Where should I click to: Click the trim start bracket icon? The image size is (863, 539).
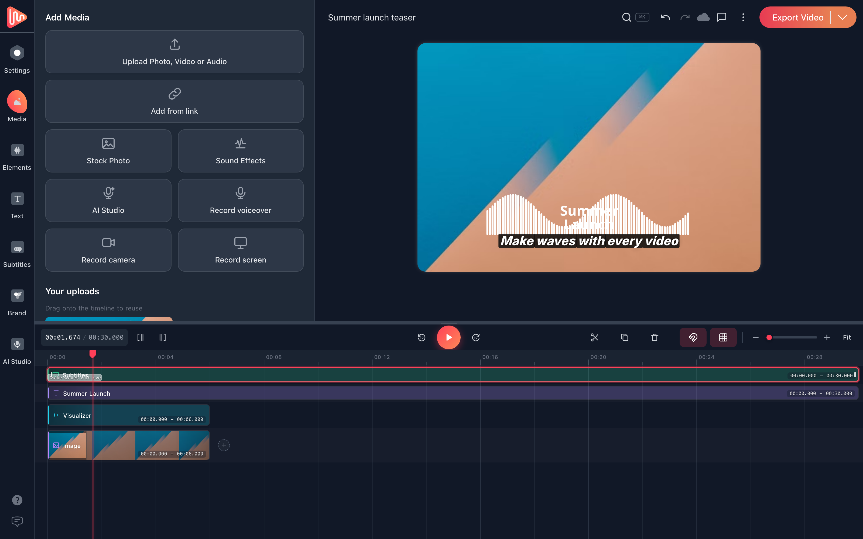[x=141, y=337]
